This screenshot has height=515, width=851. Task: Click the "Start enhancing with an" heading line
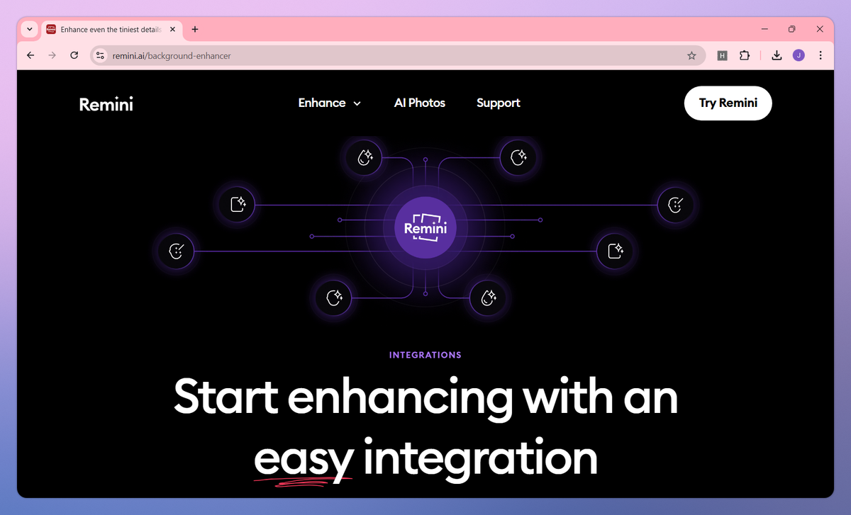click(x=425, y=398)
